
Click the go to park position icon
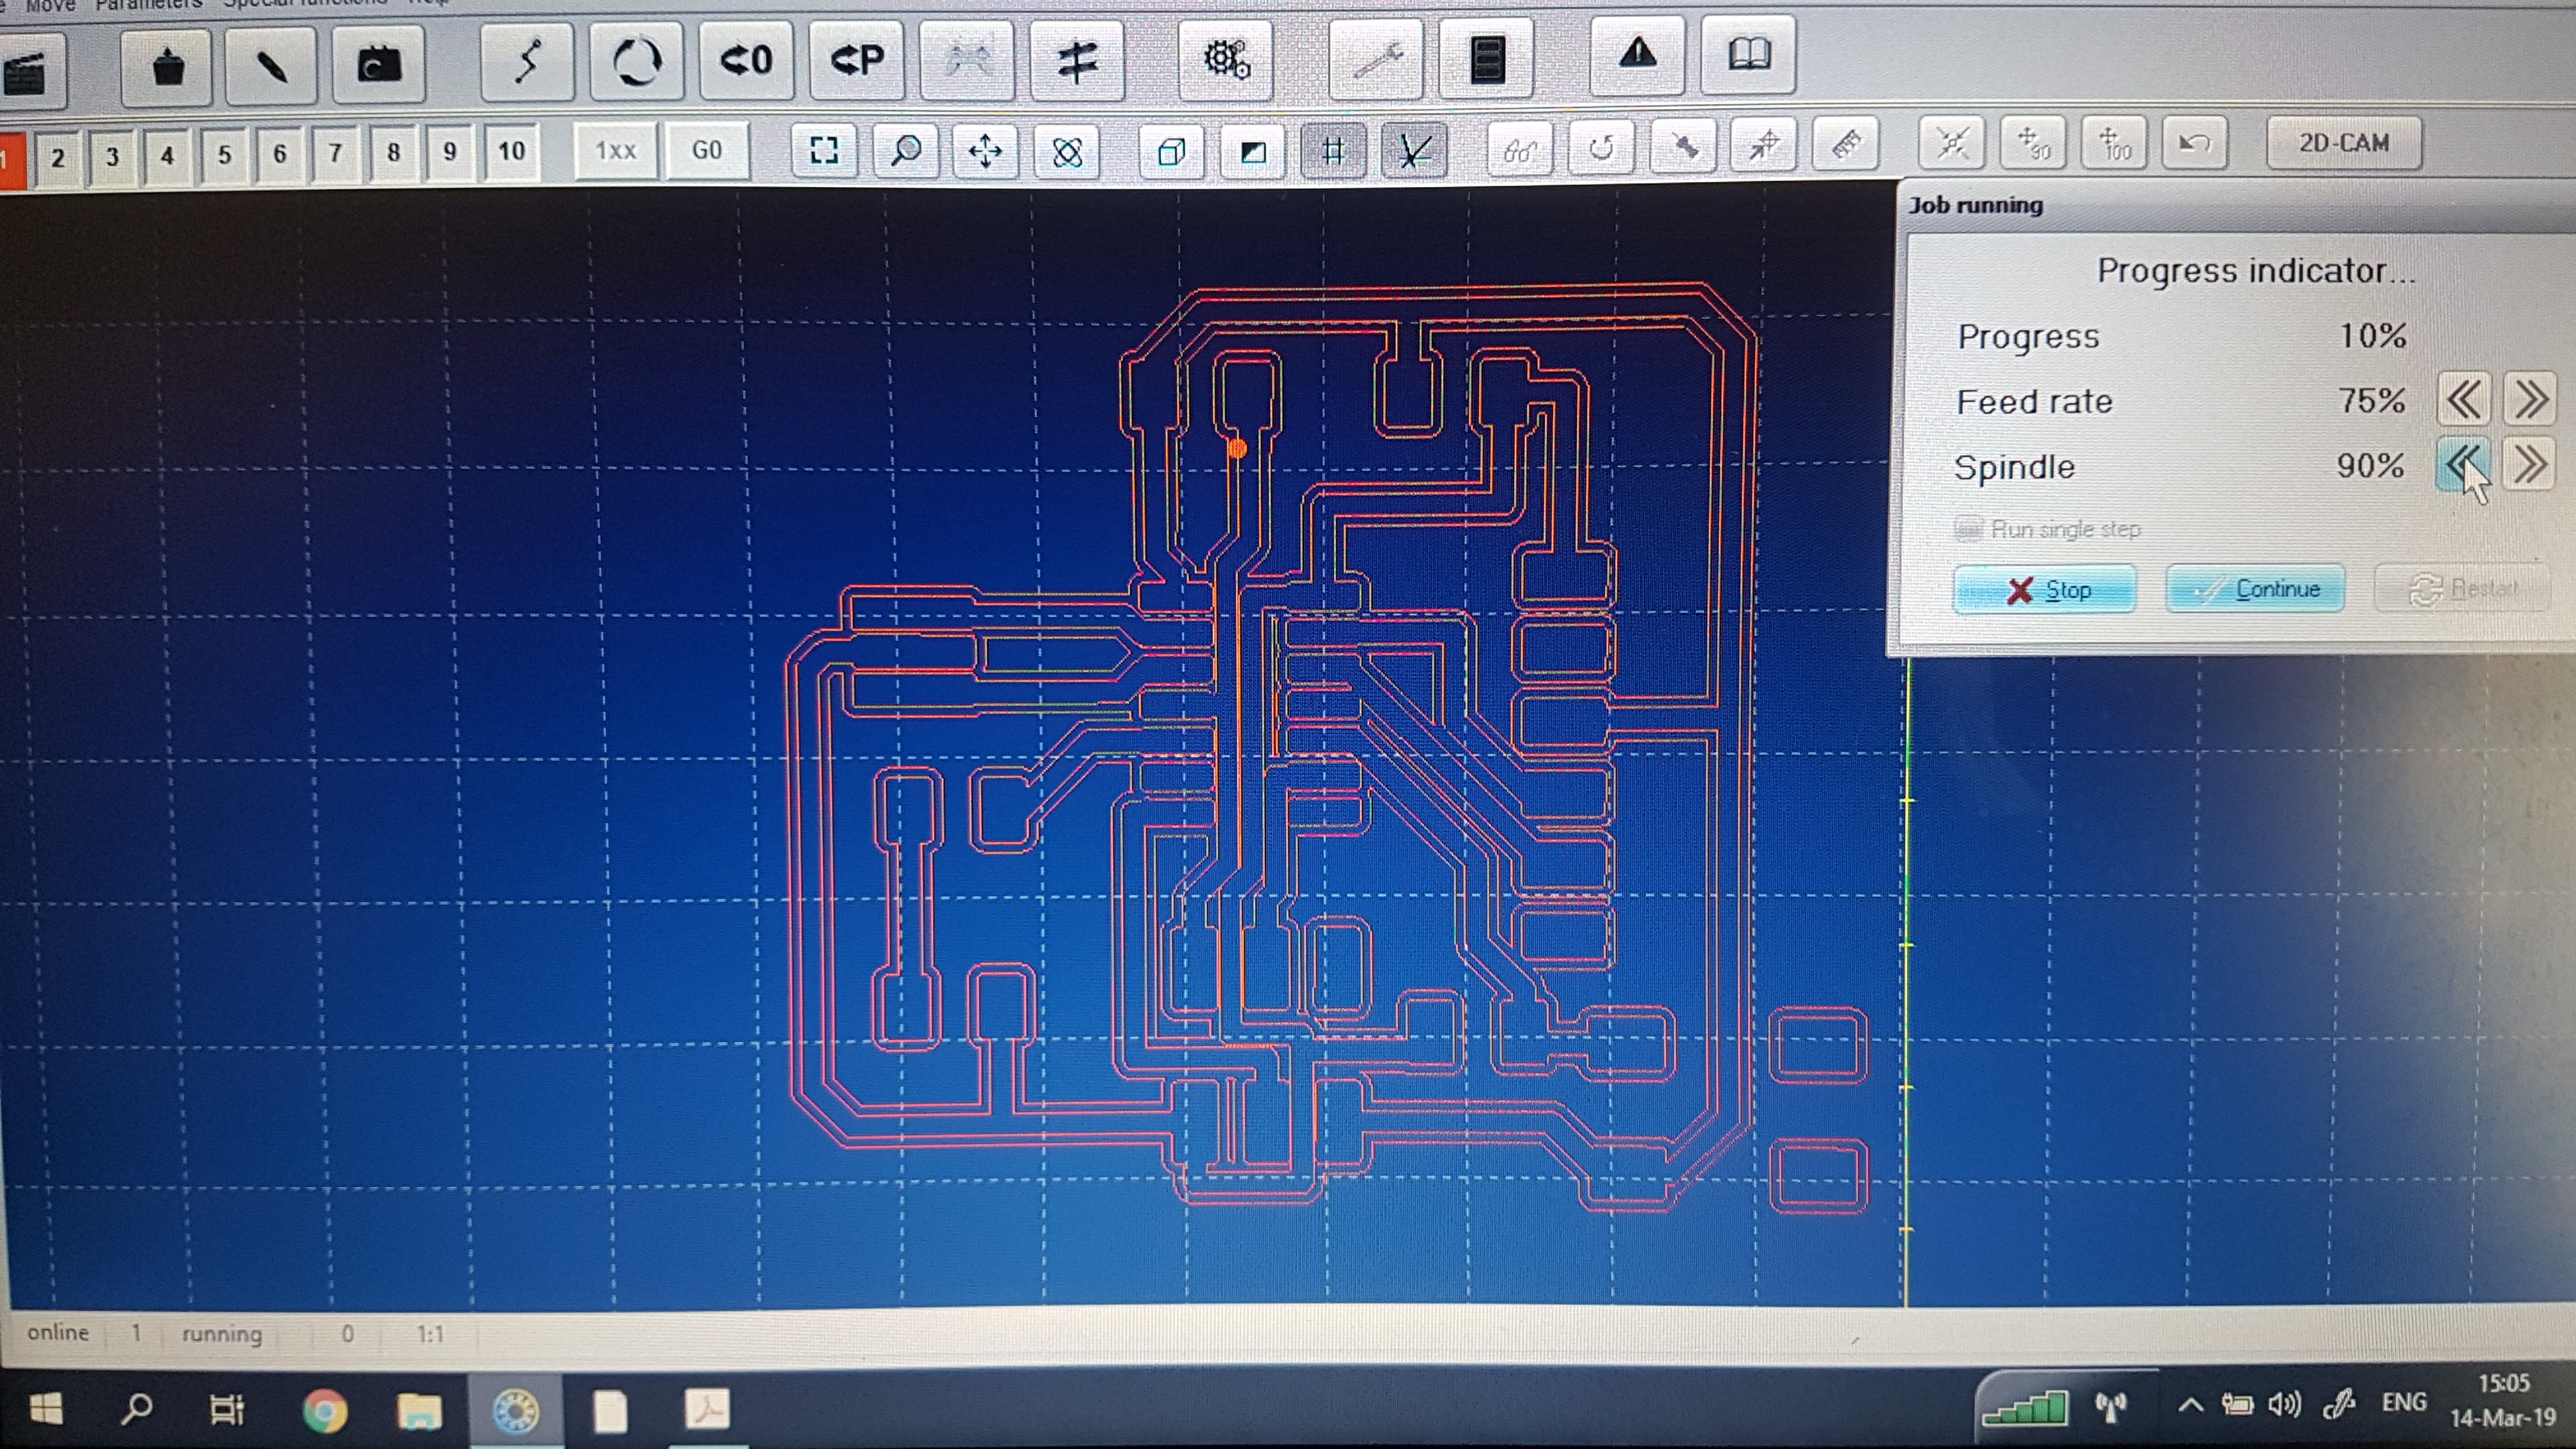856,60
